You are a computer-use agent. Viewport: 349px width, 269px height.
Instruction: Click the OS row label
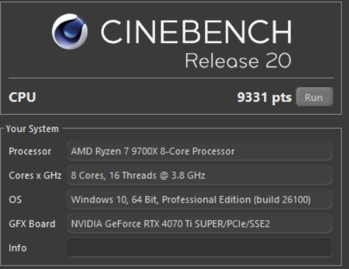[15, 200]
